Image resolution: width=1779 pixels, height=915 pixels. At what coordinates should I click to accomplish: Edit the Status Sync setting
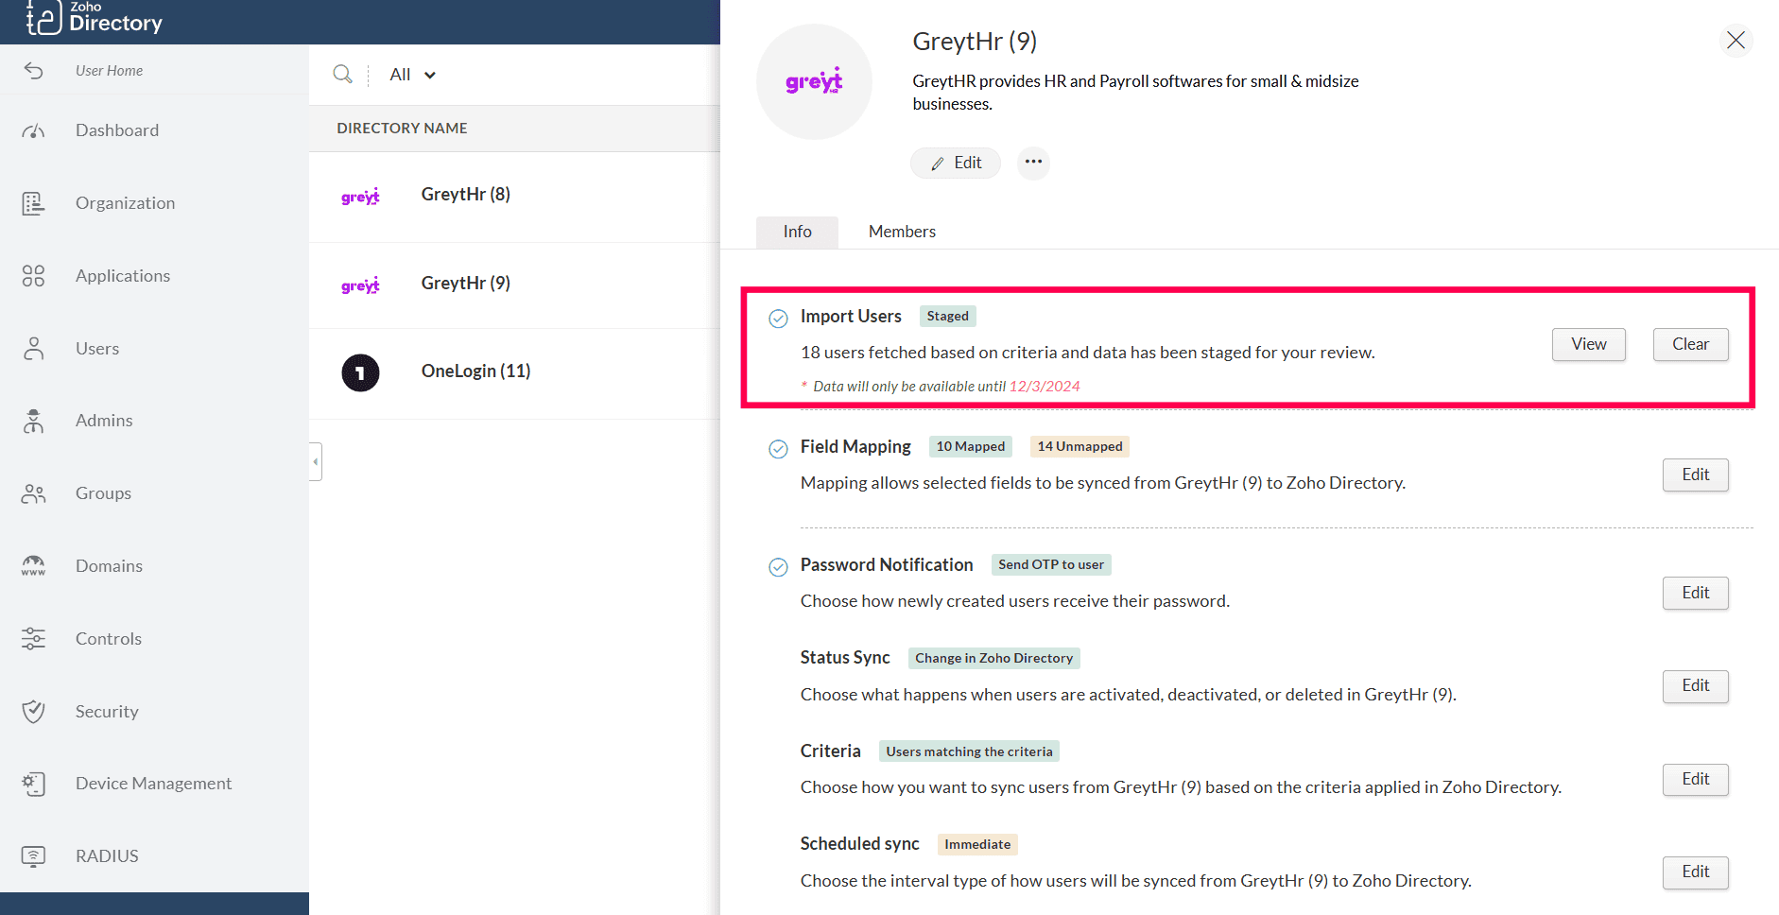point(1696,685)
